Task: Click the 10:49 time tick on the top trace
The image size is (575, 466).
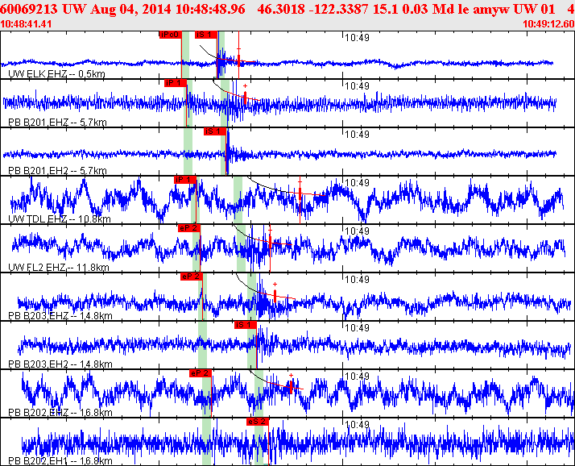Action: tap(356, 37)
